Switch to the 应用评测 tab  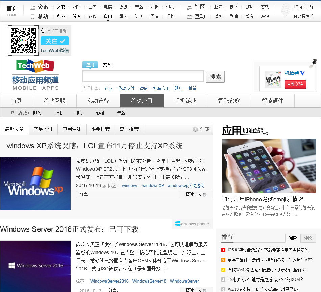72,129
